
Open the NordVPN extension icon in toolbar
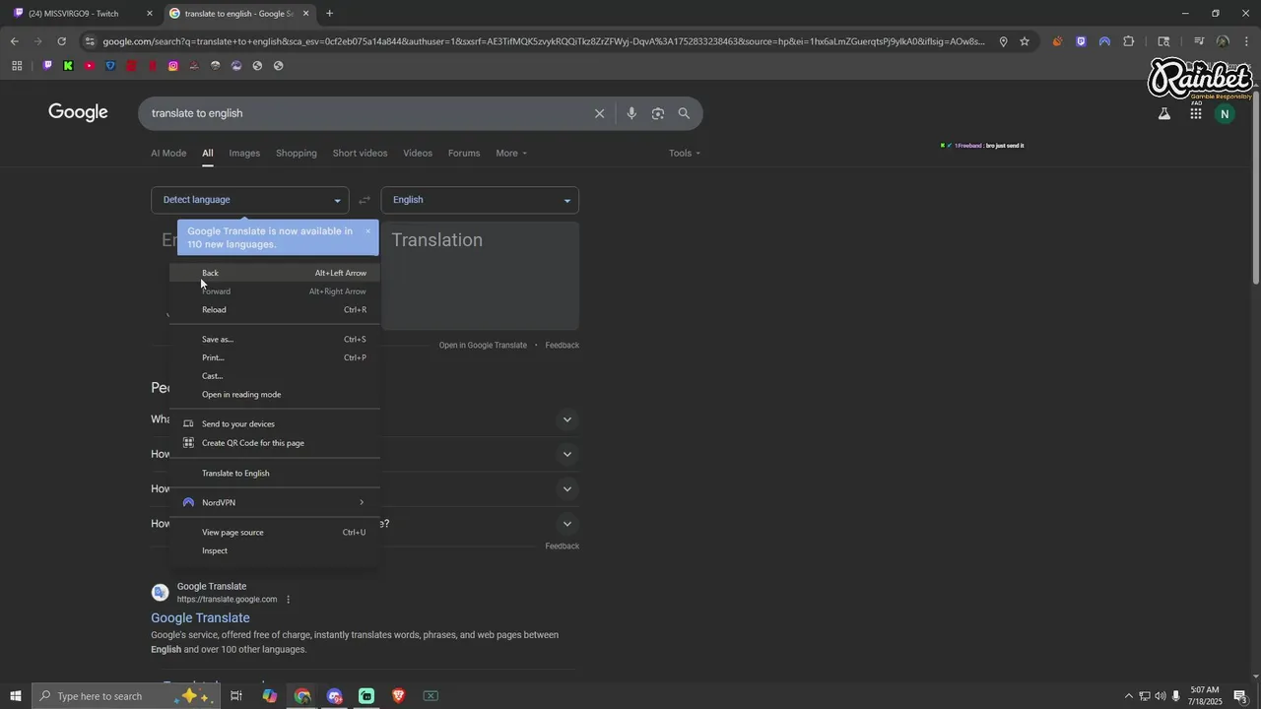point(1104,41)
